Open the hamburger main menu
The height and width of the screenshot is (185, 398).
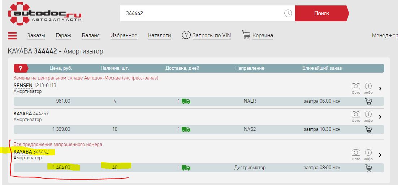click(12, 35)
